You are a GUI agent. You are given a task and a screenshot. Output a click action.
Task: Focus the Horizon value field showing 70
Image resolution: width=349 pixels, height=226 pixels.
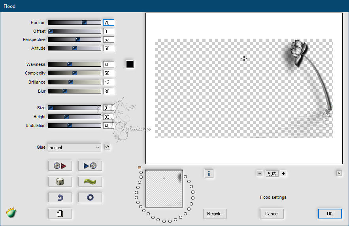109,22
